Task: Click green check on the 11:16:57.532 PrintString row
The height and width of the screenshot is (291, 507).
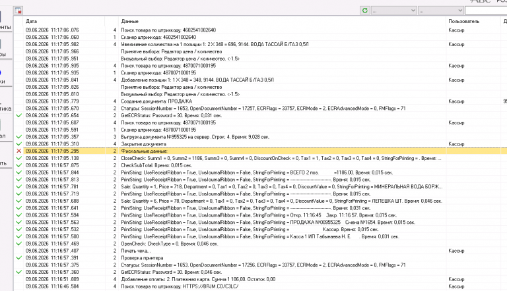Action: click(x=18, y=229)
